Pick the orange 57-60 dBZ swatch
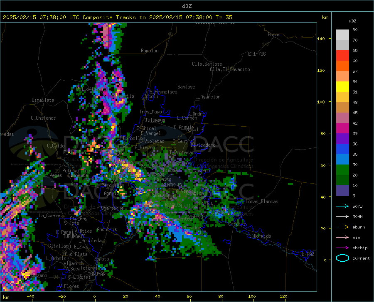Screen dimensions: 374x302 [x=342, y=66]
